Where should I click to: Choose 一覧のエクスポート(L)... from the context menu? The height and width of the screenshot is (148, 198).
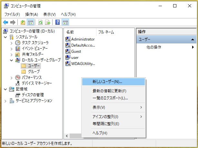[114, 98]
